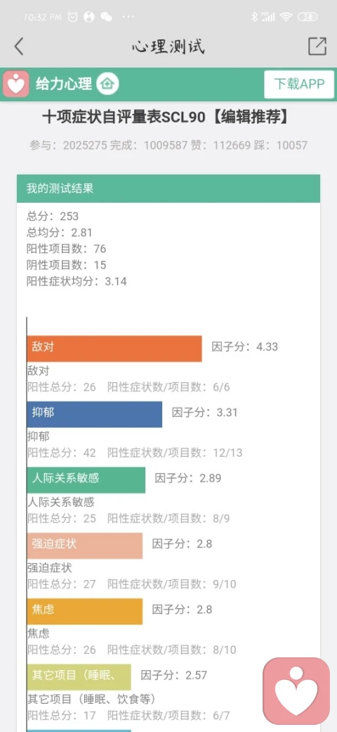Tap the back arrow icon

19,46
